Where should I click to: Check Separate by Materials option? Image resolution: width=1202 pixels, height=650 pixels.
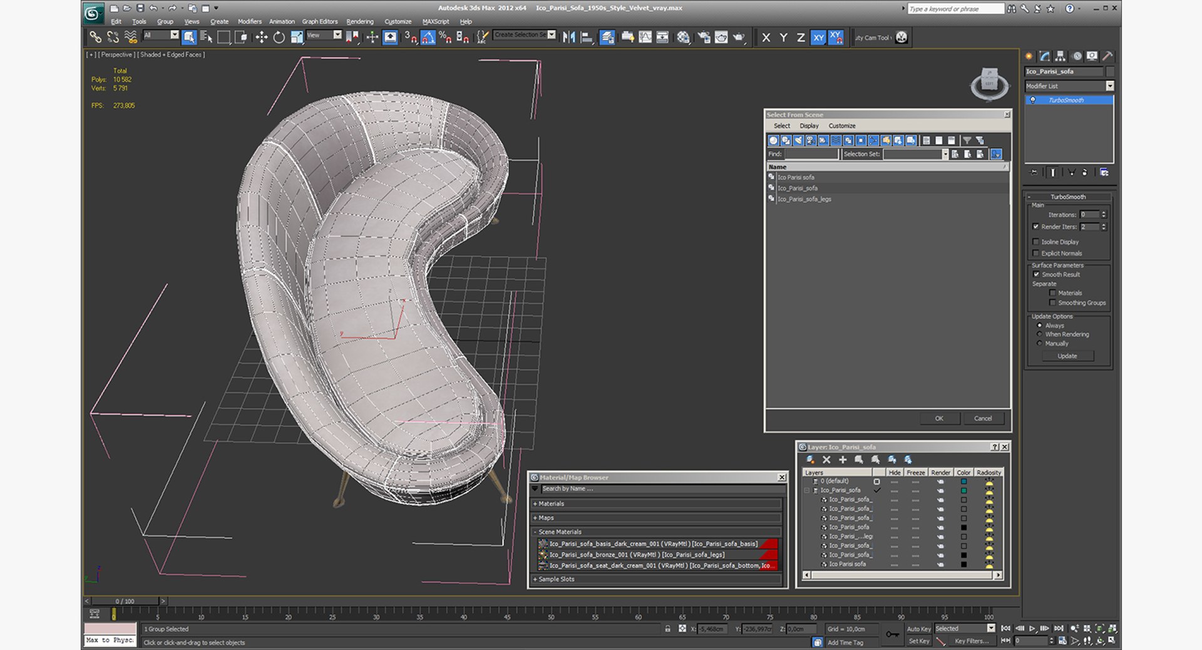coord(1052,293)
